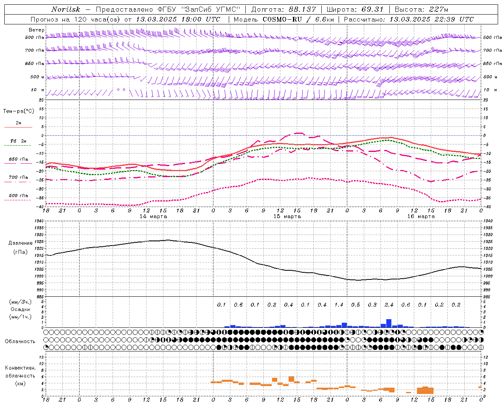
Task: Click the Конвективн. облачность label
Action: 20,372
